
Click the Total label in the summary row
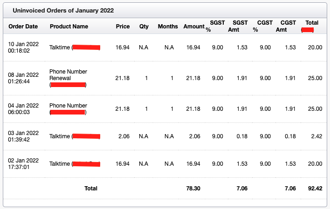tap(90, 189)
